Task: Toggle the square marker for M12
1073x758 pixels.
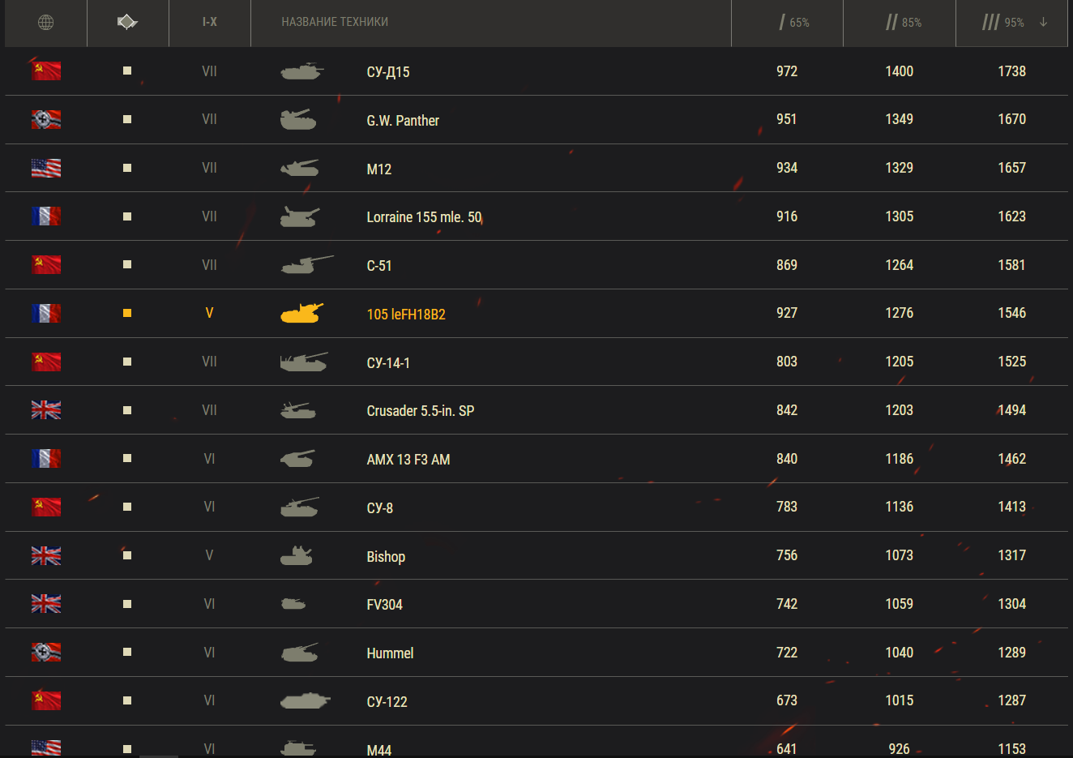Action: coord(127,168)
